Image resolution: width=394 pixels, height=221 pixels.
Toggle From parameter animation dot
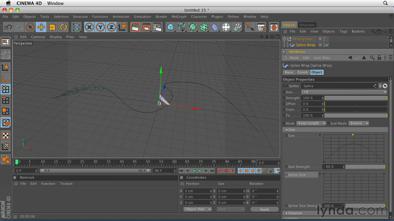(x=284, y=110)
